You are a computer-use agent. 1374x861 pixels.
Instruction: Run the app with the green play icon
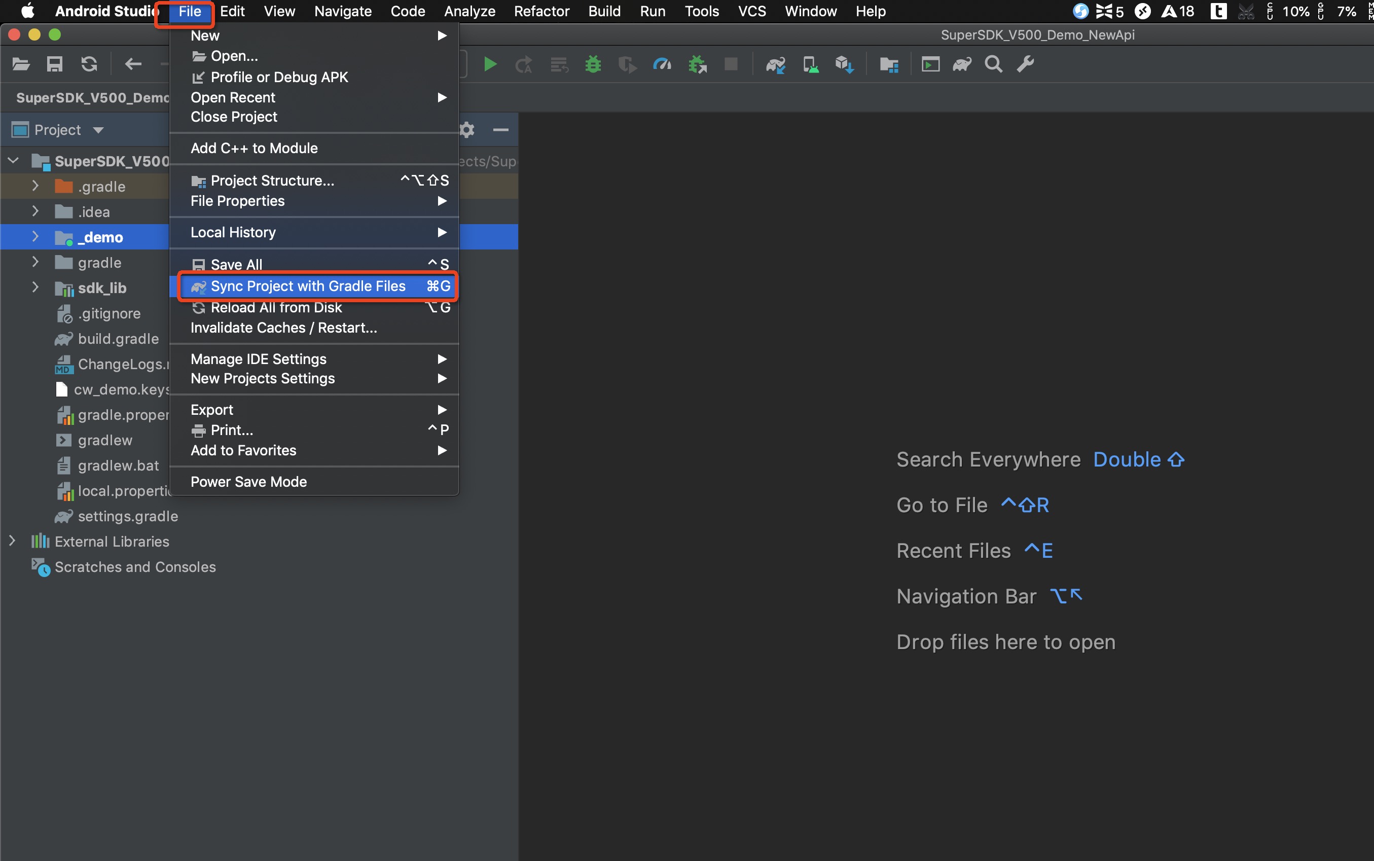tap(490, 64)
